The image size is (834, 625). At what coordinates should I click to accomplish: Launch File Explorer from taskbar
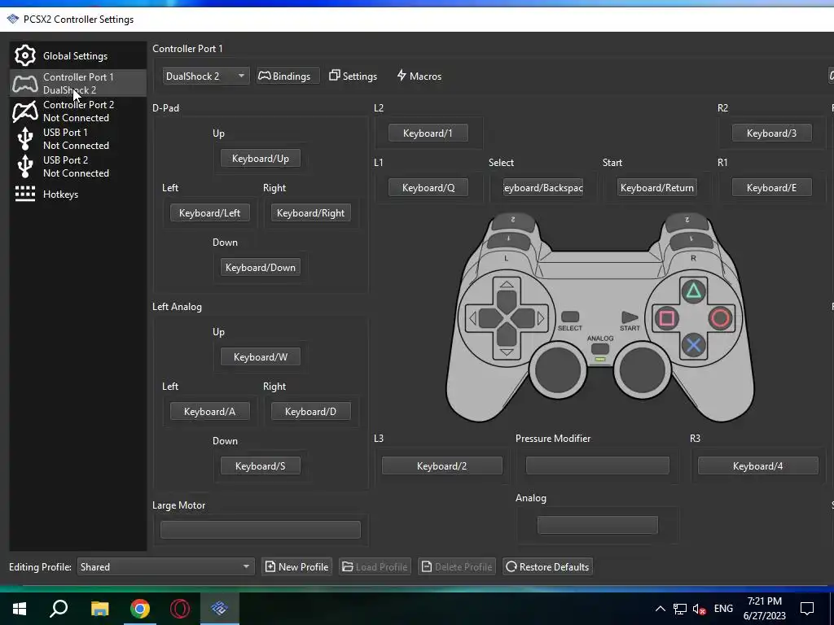click(99, 608)
